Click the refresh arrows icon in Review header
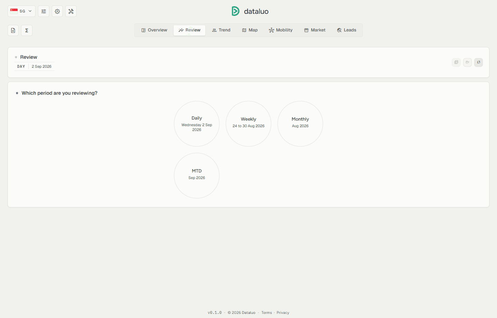Screen dimensions: 497x318 pos(478,62)
